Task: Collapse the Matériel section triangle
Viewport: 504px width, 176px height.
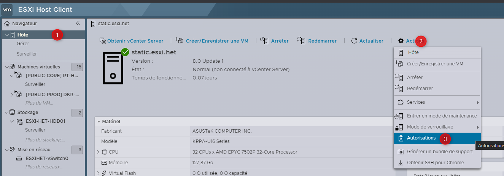Action: [x=99, y=122]
